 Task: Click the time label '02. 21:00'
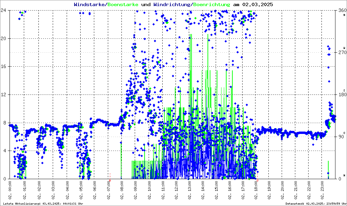(x=296, y=190)
